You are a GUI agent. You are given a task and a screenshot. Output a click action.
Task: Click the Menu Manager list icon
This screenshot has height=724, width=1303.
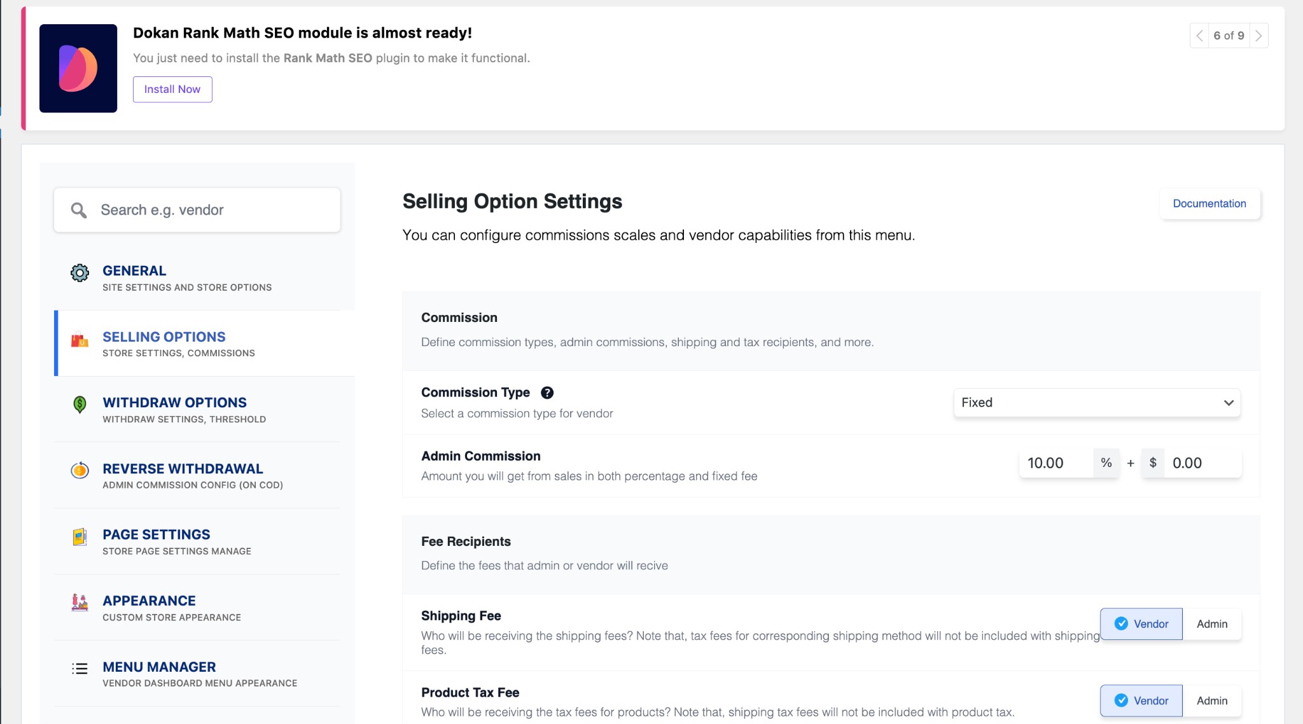click(80, 669)
